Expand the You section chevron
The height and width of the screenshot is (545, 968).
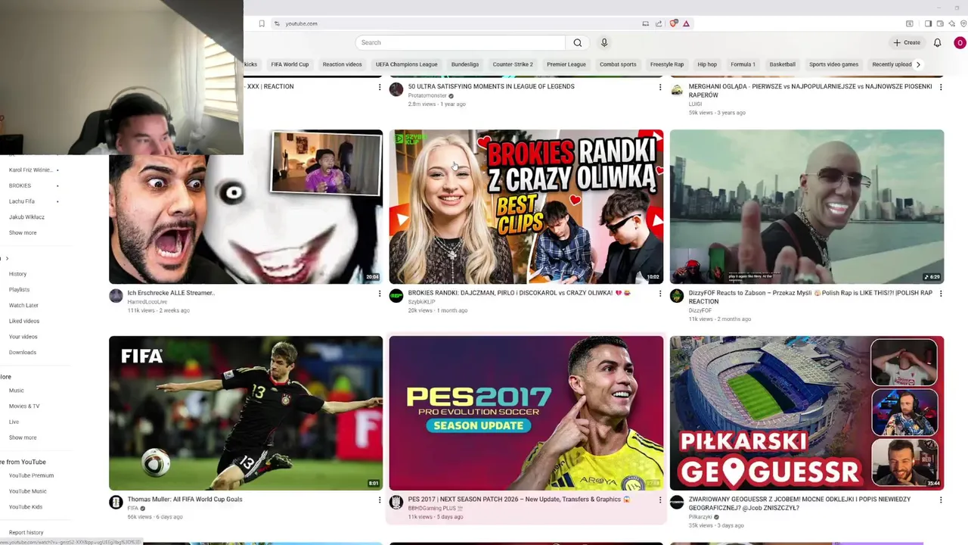(7, 259)
